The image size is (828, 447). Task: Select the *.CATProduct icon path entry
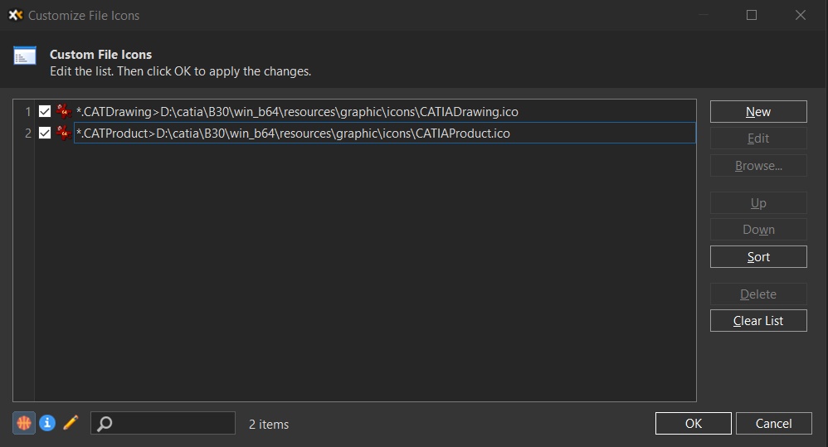coord(385,133)
